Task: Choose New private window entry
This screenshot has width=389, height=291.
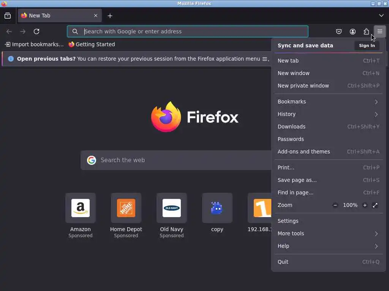Action: [329, 86]
